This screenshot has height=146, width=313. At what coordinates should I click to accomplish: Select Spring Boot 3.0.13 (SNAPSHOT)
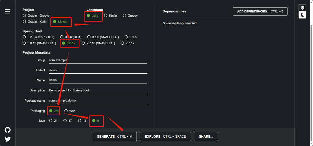[x=39, y=43]
